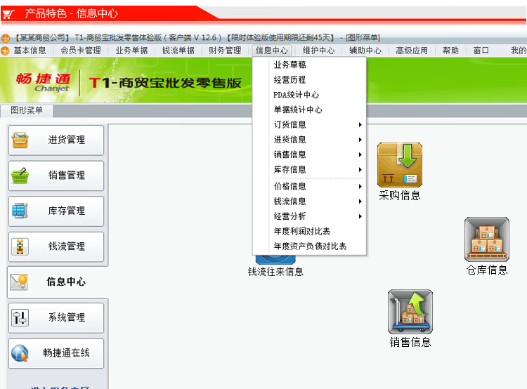Click the basket icon beside 进货管理

[x=20, y=140]
